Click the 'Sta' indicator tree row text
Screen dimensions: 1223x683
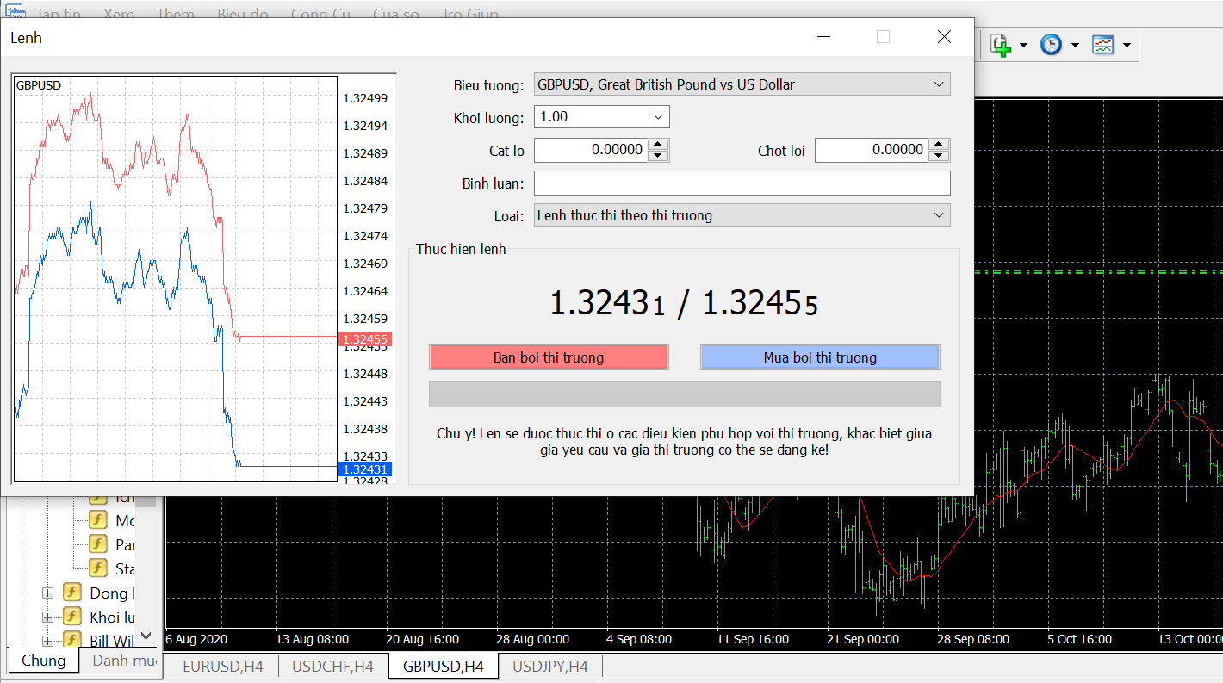pos(125,568)
